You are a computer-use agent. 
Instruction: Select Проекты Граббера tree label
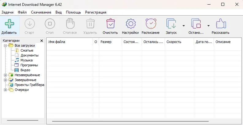pos(29,85)
